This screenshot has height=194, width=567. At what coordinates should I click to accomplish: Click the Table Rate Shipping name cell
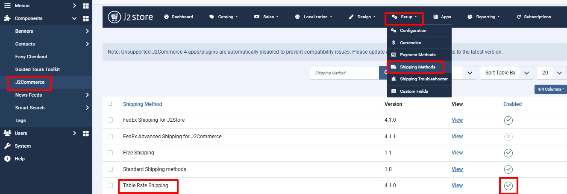pyautogui.click(x=146, y=185)
